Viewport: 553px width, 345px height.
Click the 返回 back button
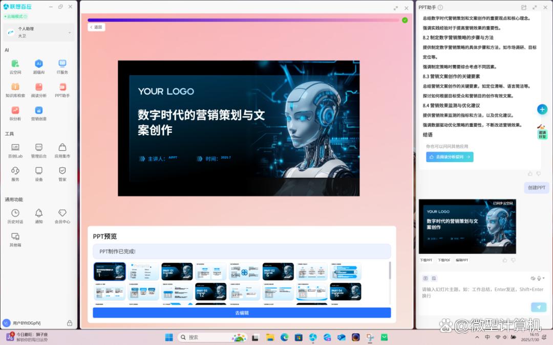[x=96, y=27]
